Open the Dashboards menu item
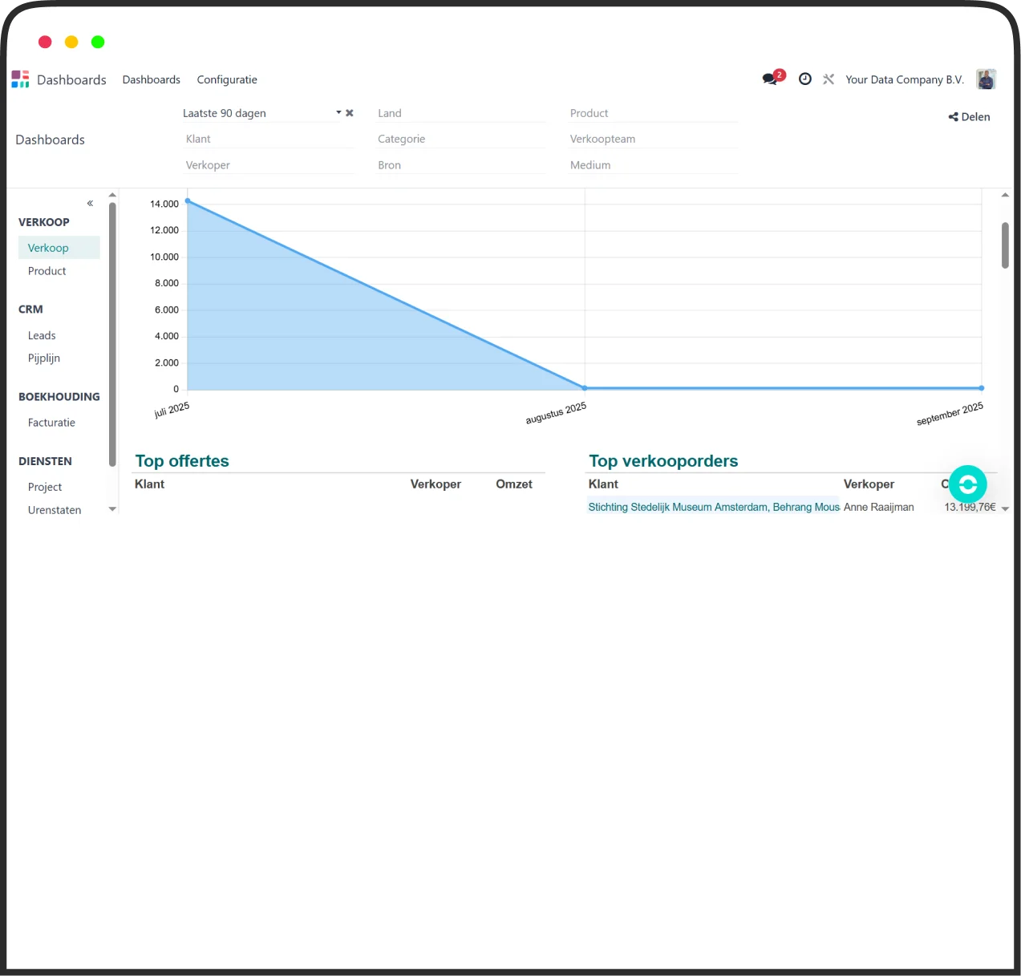This screenshot has width=1021, height=976. pyautogui.click(x=151, y=79)
